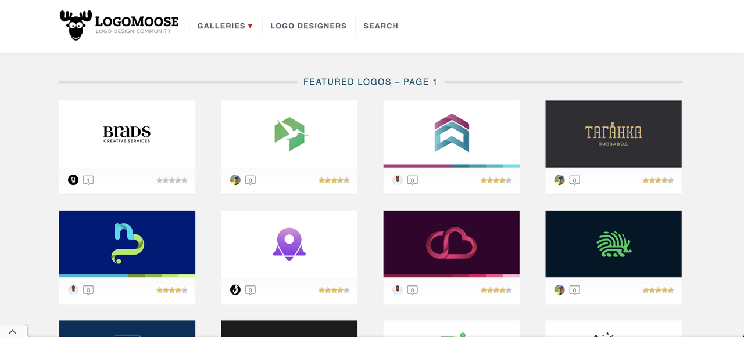Screen dimensions: 744x337
Task: Click the LogoMoose moose head logo
Action: point(76,26)
